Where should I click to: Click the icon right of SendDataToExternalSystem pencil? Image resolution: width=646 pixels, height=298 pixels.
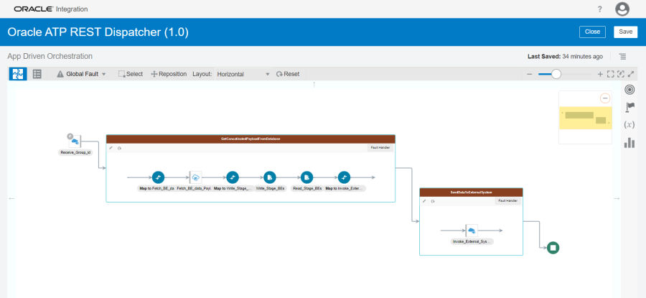click(433, 201)
